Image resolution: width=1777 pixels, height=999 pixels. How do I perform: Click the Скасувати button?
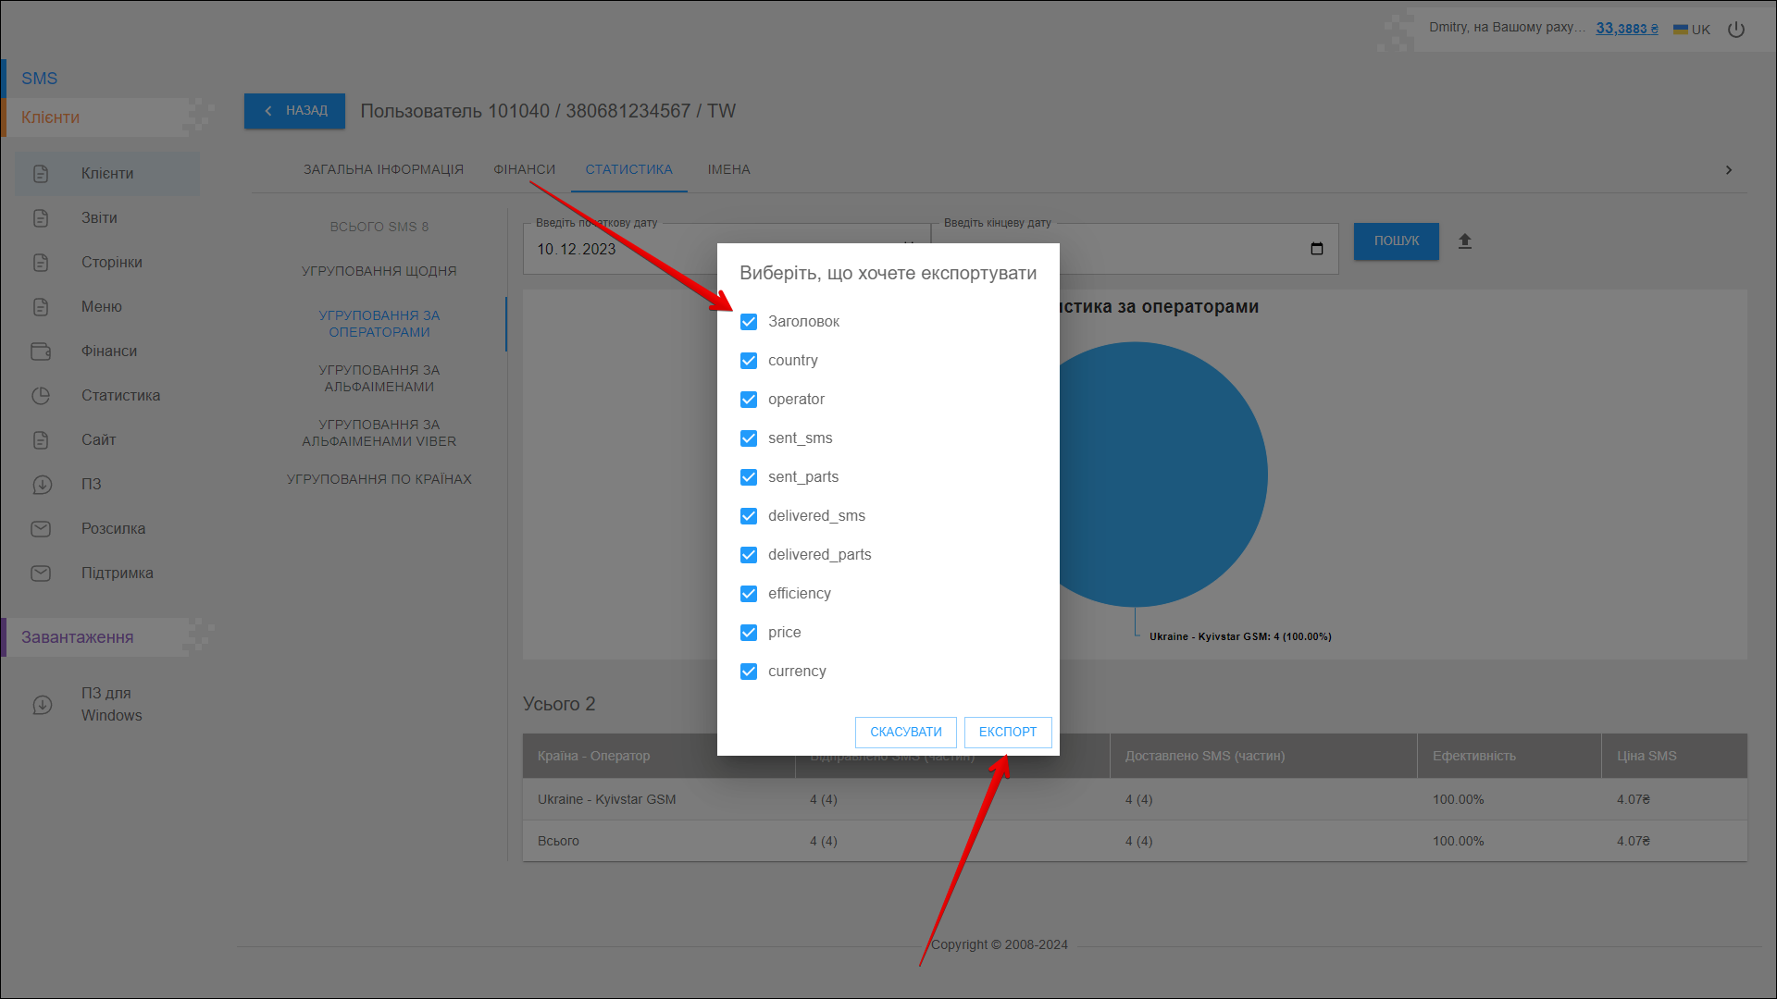pyautogui.click(x=905, y=732)
